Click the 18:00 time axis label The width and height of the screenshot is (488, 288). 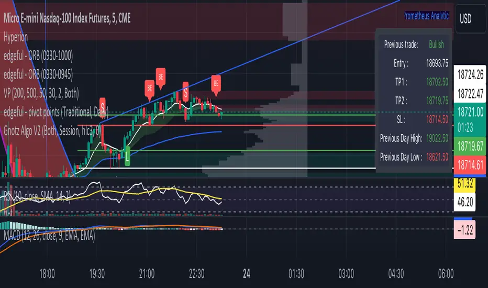point(47,274)
